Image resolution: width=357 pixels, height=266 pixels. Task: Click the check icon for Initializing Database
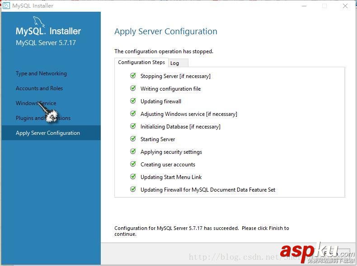point(133,126)
